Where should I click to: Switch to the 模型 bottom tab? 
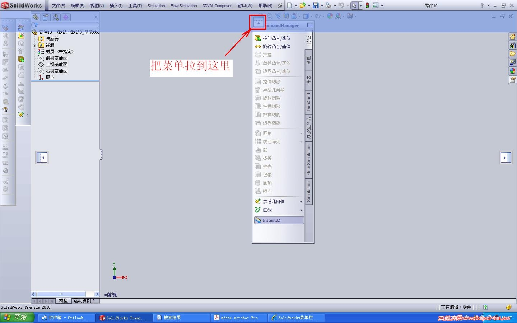[x=63, y=301]
